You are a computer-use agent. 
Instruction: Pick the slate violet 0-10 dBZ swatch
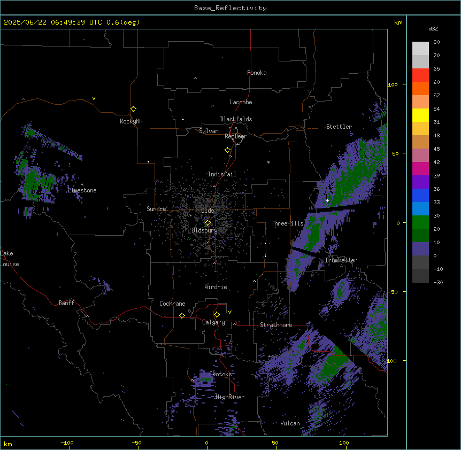click(x=420, y=249)
